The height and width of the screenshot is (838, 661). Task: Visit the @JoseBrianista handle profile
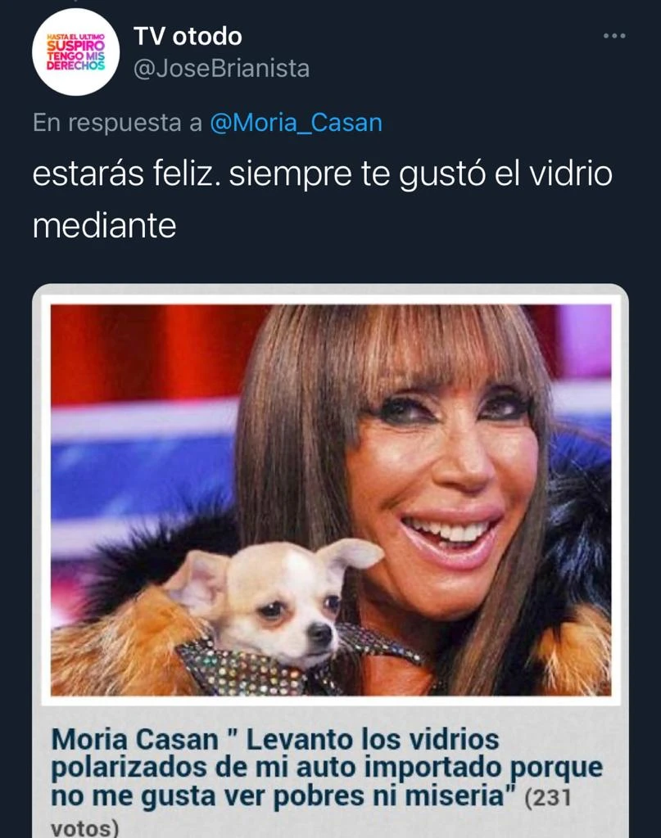tap(221, 69)
